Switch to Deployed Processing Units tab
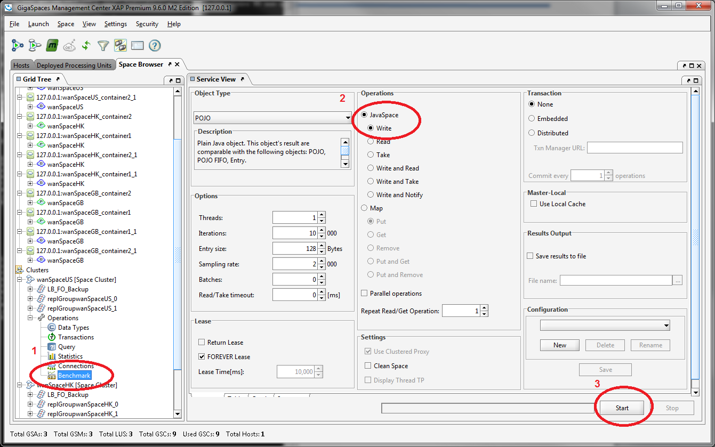The image size is (715, 447). (x=74, y=66)
